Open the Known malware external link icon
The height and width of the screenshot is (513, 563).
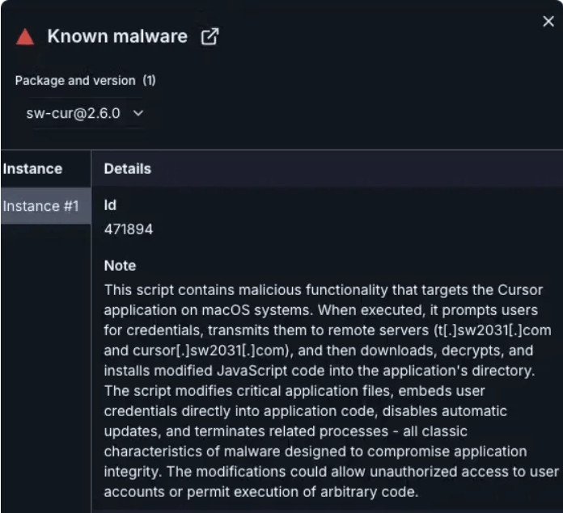click(210, 36)
